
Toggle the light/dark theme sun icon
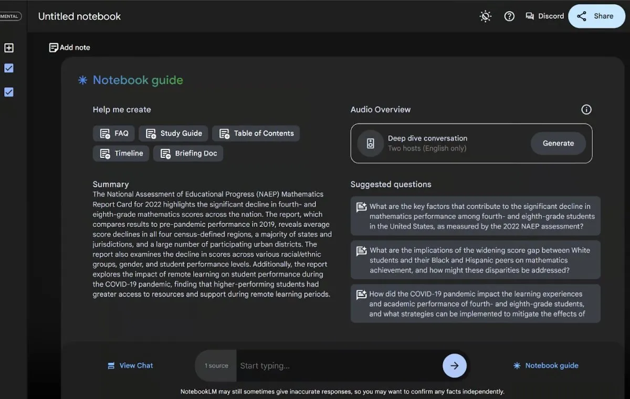[x=486, y=16]
